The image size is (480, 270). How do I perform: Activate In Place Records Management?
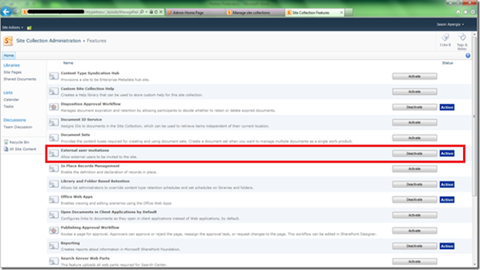click(415, 169)
